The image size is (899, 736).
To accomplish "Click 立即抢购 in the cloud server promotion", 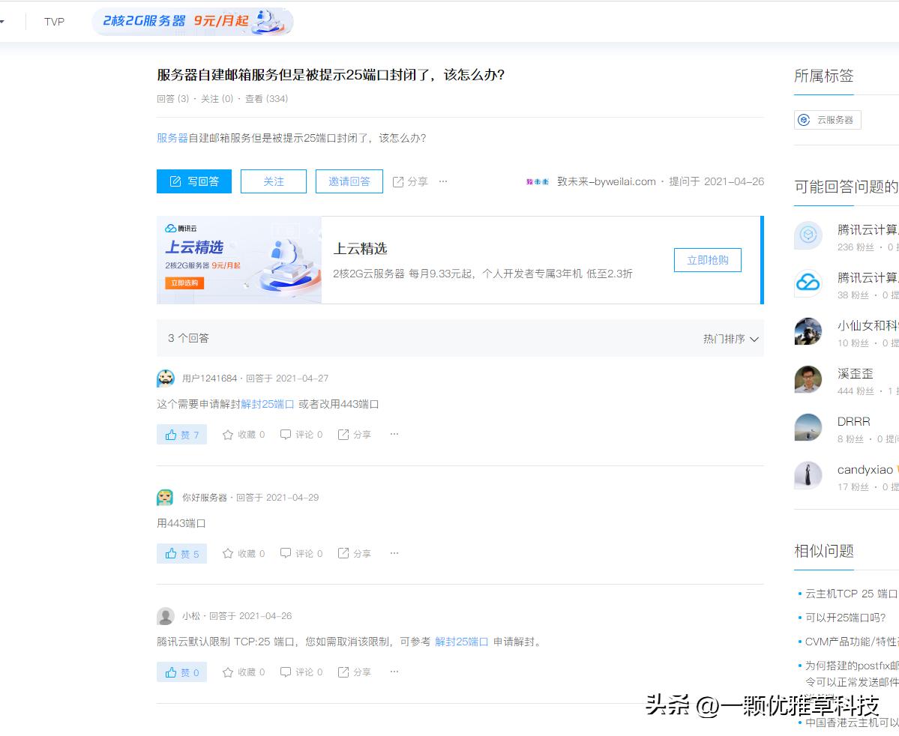I will [x=707, y=260].
